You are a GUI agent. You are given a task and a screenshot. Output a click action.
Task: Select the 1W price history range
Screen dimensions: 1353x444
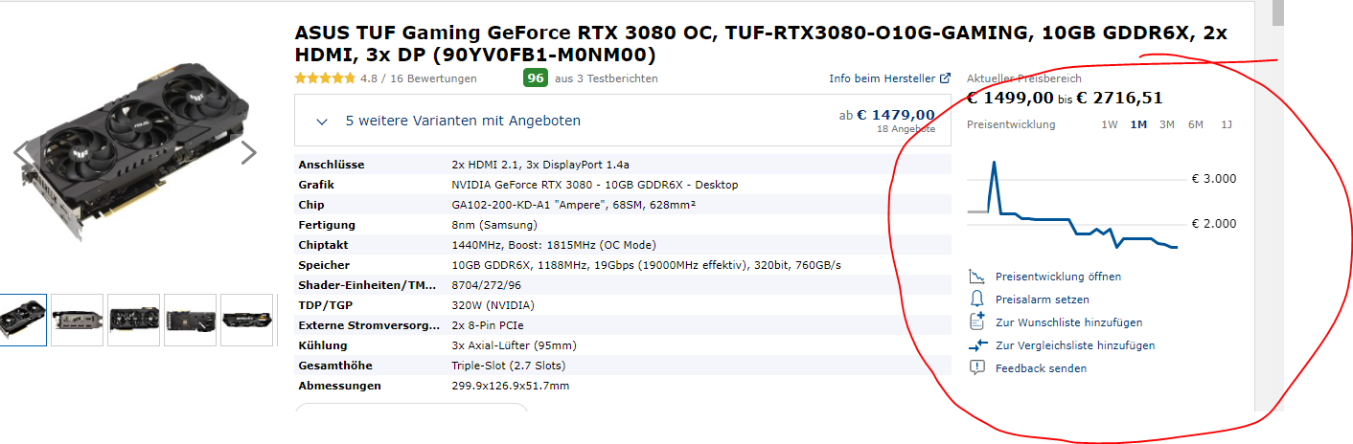(x=1109, y=124)
